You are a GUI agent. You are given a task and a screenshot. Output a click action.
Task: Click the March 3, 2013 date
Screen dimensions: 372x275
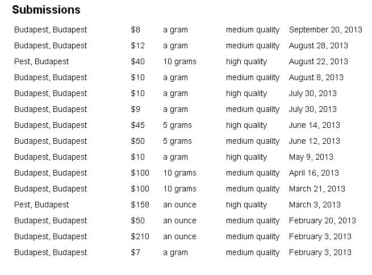(315, 205)
